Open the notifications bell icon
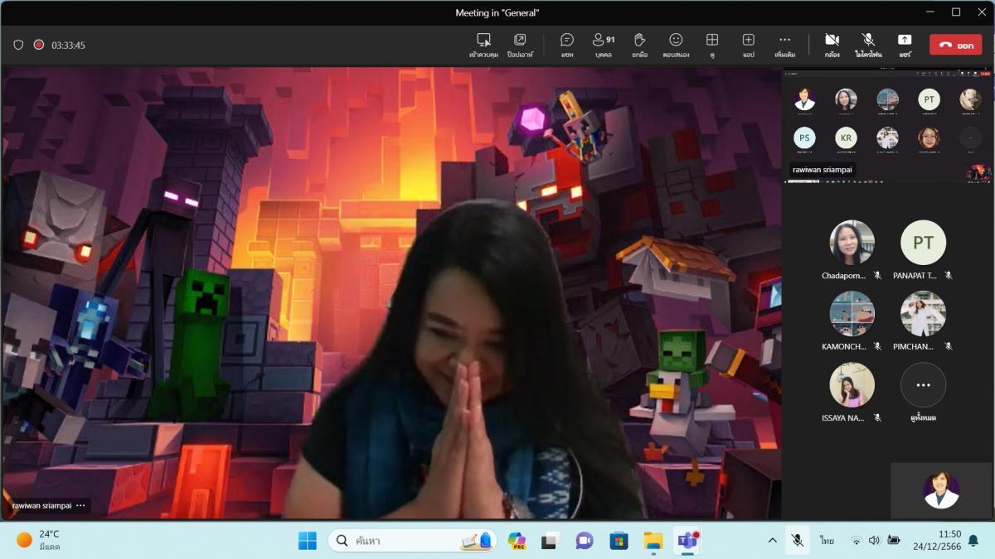Image resolution: width=995 pixels, height=559 pixels. click(x=973, y=541)
